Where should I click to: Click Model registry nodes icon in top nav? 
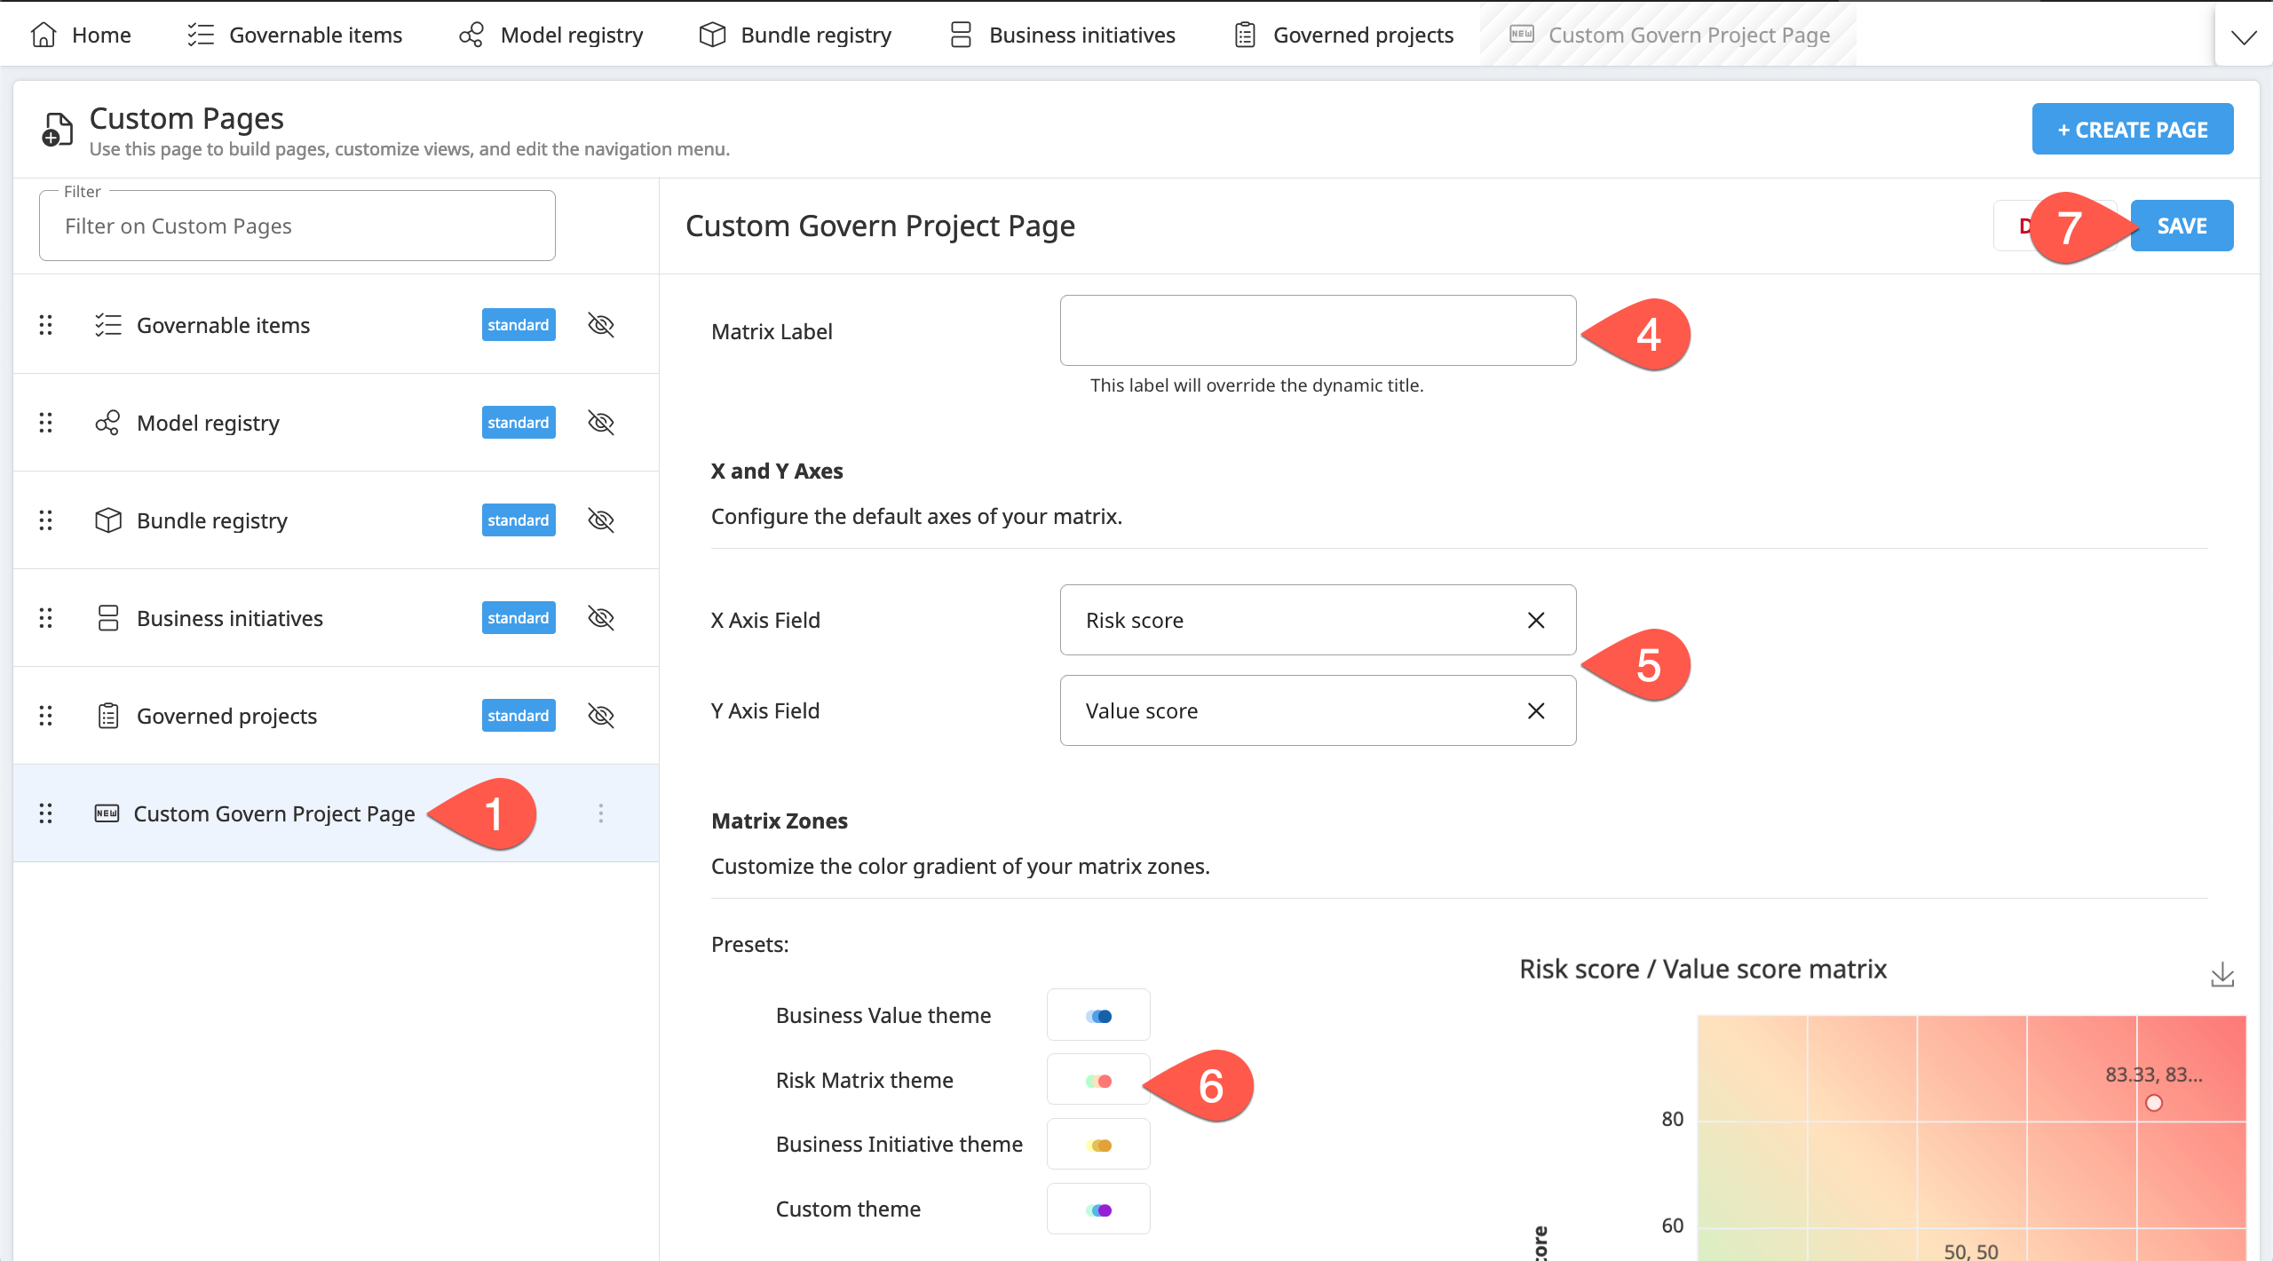(471, 35)
